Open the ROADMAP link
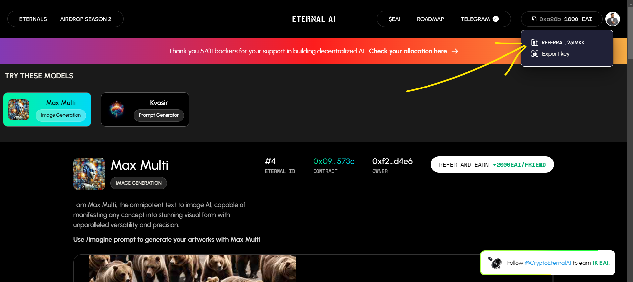The image size is (633, 282). point(430,19)
